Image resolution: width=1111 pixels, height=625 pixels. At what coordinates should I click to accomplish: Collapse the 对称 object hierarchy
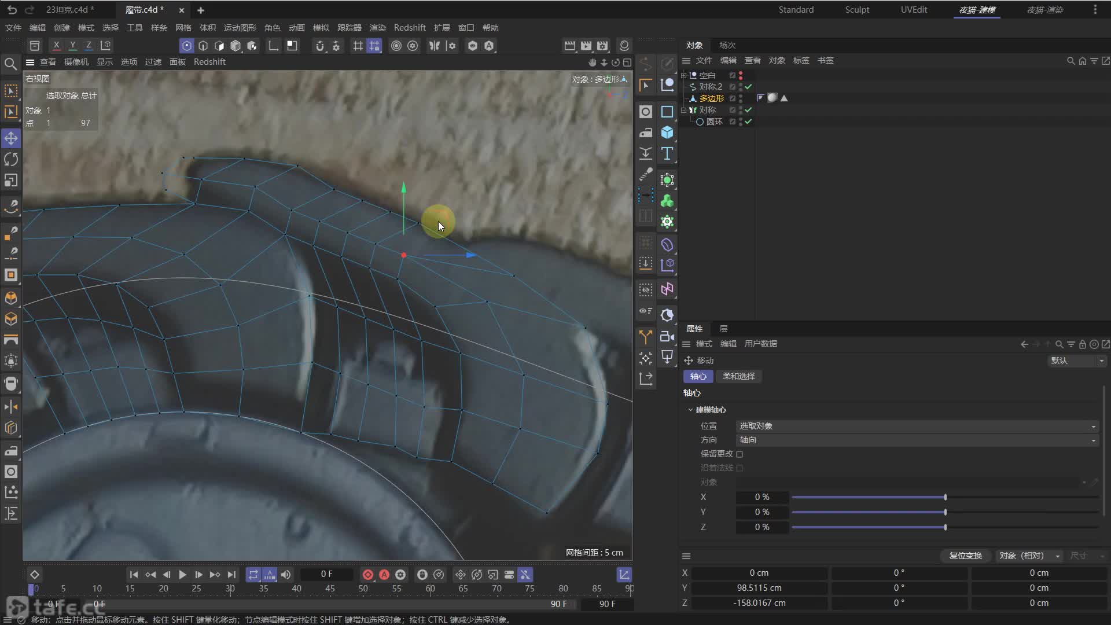(684, 110)
